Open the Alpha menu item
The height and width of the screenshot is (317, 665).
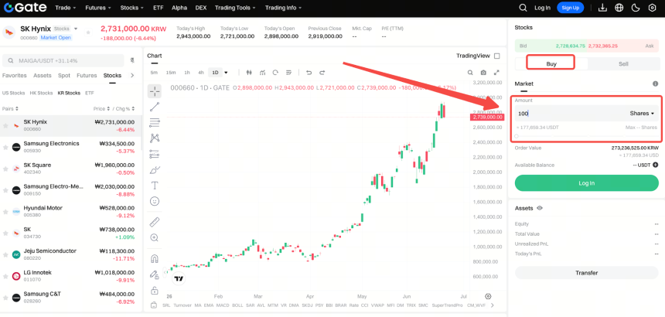tap(179, 8)
